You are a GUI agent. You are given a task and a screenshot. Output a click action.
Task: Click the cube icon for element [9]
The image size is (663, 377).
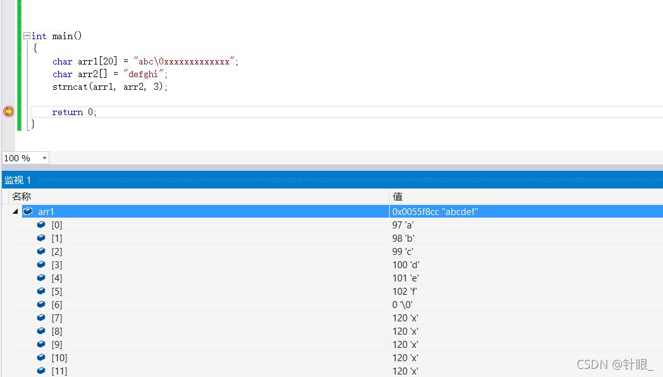pos(41,344)
